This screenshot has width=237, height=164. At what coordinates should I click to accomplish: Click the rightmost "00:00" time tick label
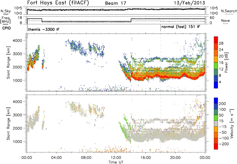(205, 158)
